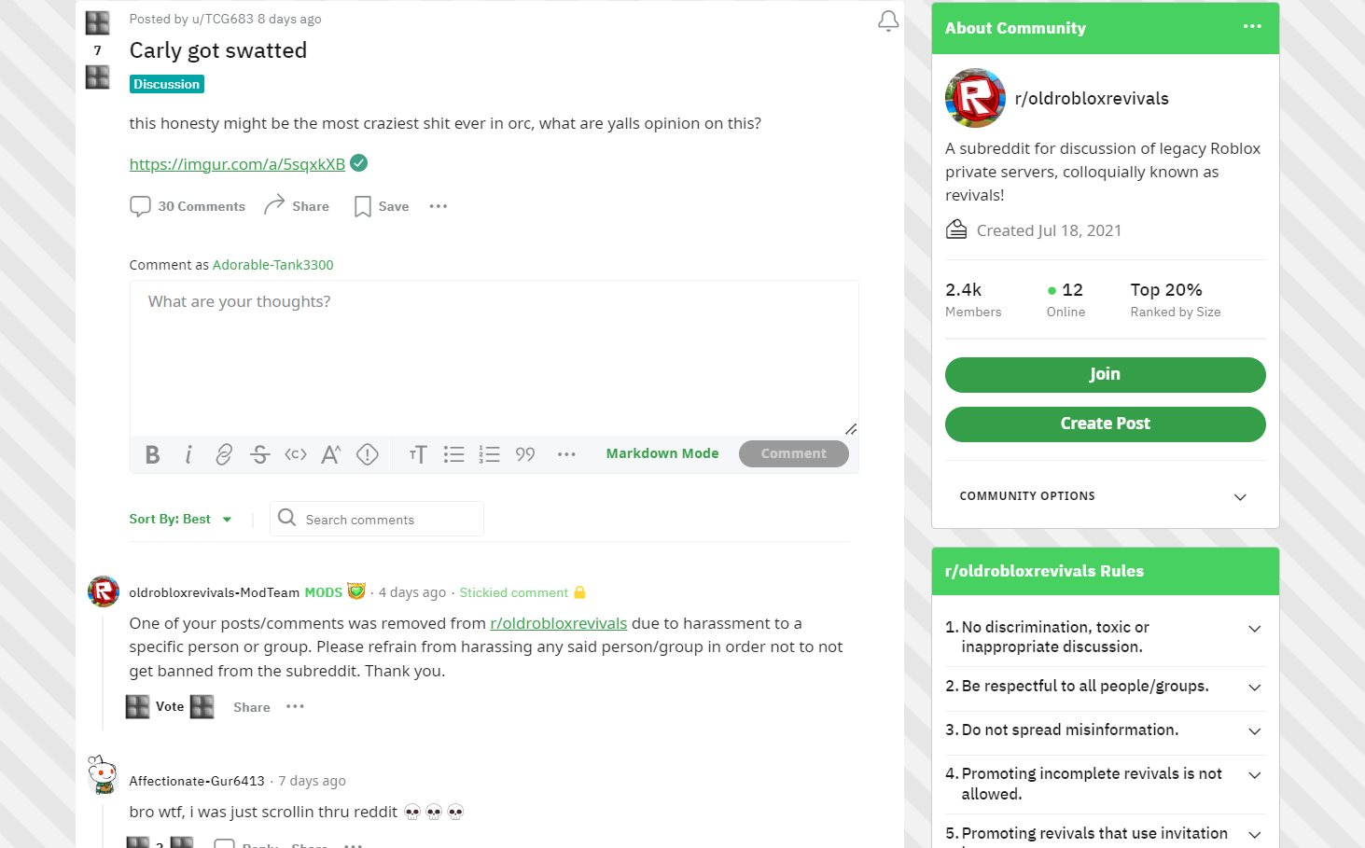The width and height of the screenshot is (1365, 848).
Task: Add a quote block
Action: (x=525, y=454)
